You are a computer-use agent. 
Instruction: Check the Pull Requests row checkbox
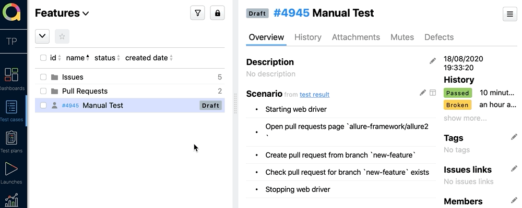43,91
